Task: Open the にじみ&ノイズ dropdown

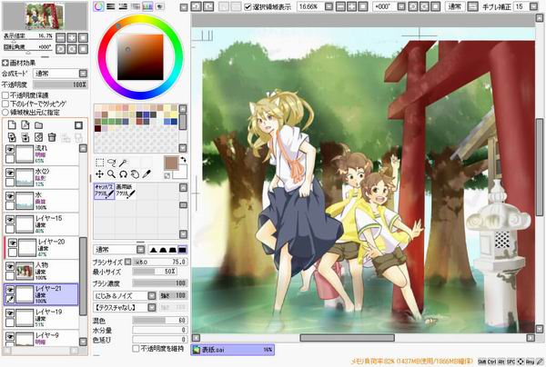Action: [x=151, y=296]
